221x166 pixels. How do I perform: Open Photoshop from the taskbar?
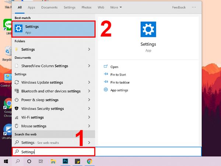(x=65, y=161)
